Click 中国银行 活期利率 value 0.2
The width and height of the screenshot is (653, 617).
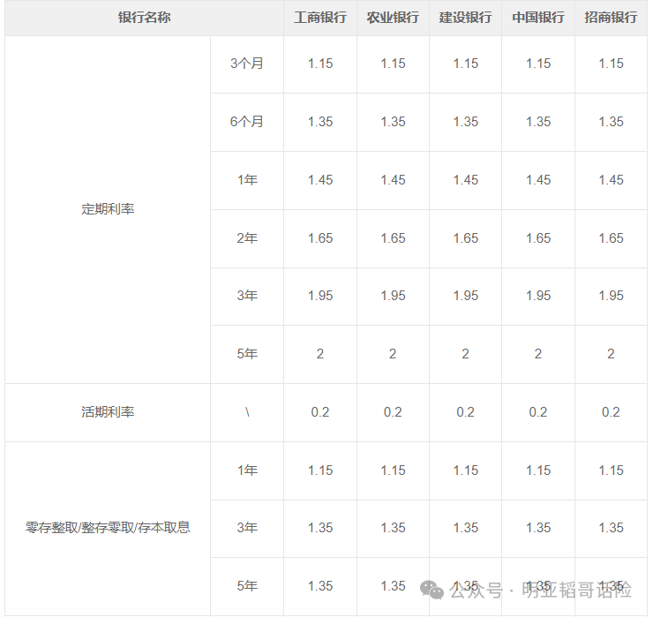[538, 412]
